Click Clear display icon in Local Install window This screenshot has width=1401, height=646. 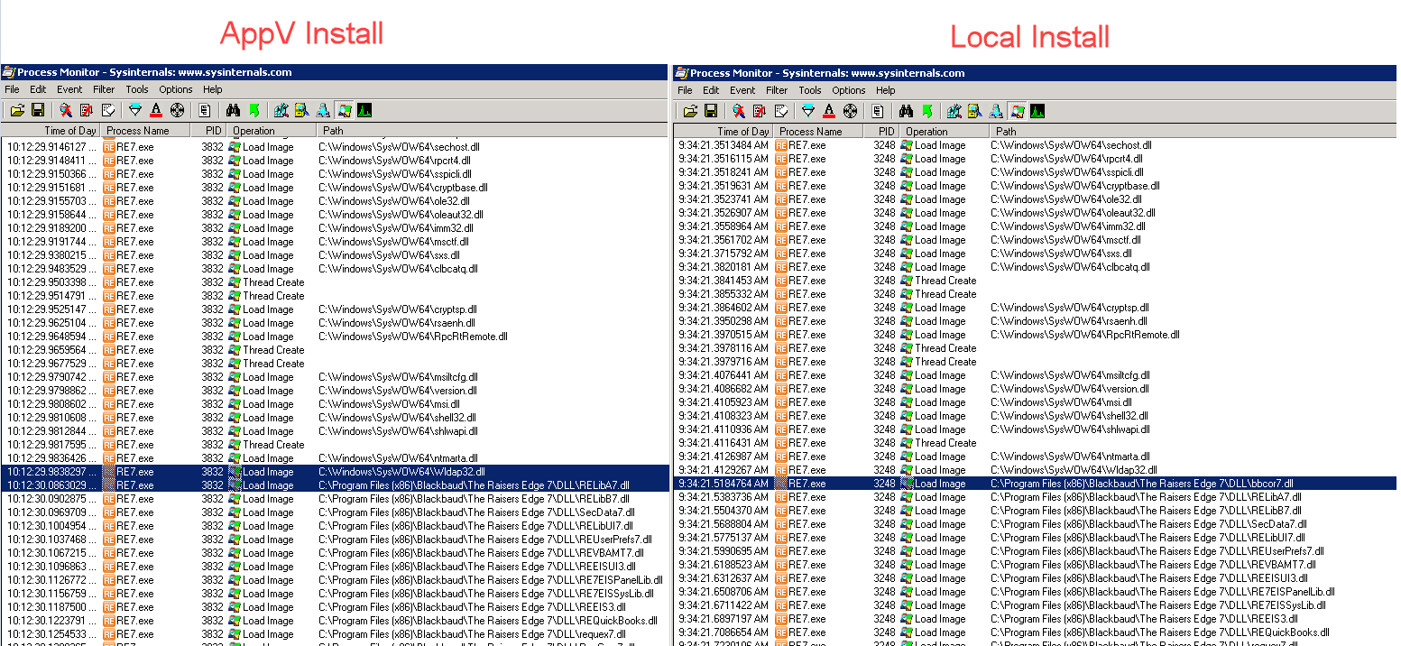[x=780, y=111]
